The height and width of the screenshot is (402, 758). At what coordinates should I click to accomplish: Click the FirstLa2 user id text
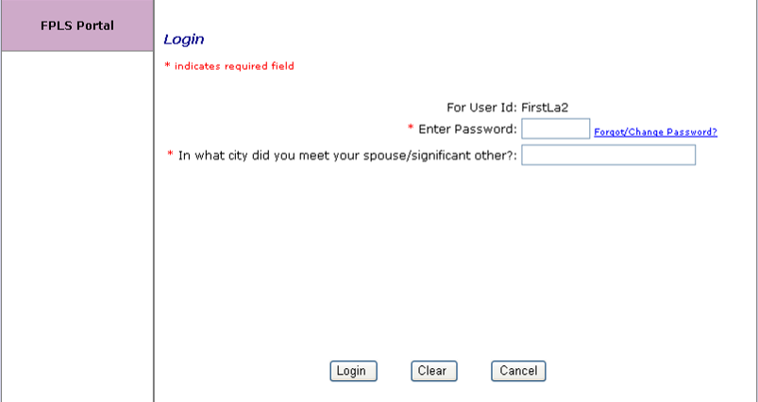tap(547, 108)
